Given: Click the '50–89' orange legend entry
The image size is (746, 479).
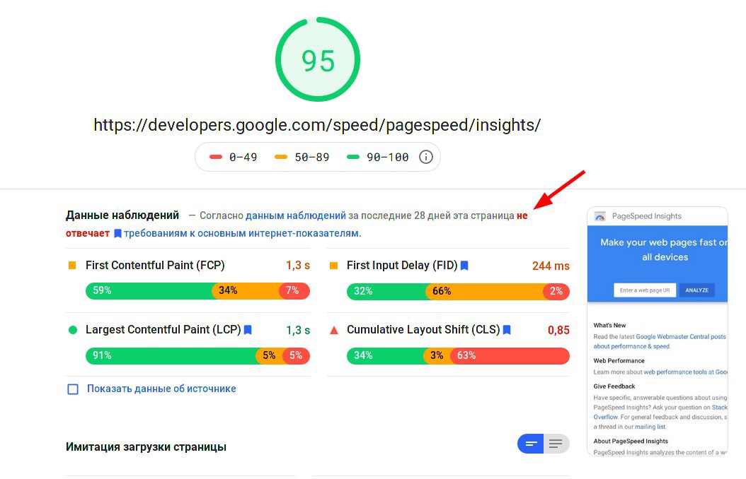Looking at the screenshot, I should point(302,157).
